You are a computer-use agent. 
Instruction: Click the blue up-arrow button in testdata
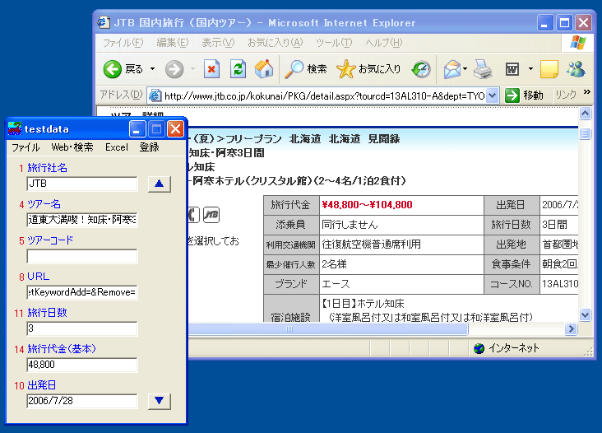(x=159, y=184)
